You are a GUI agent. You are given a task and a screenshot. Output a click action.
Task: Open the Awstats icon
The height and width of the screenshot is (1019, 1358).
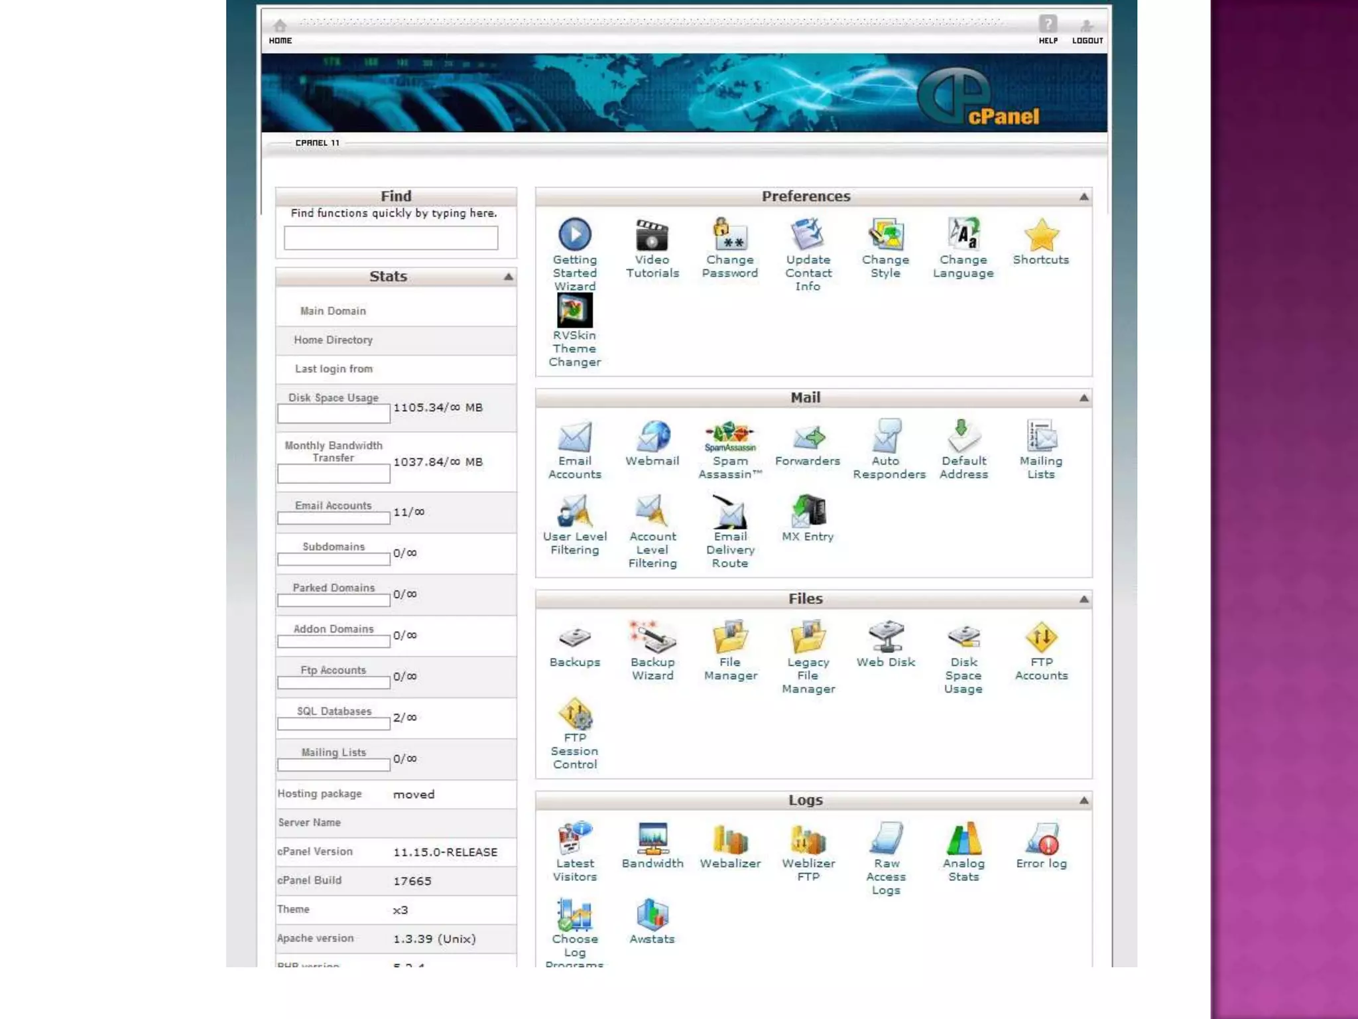pyautogui.click(x=652, y=916)
